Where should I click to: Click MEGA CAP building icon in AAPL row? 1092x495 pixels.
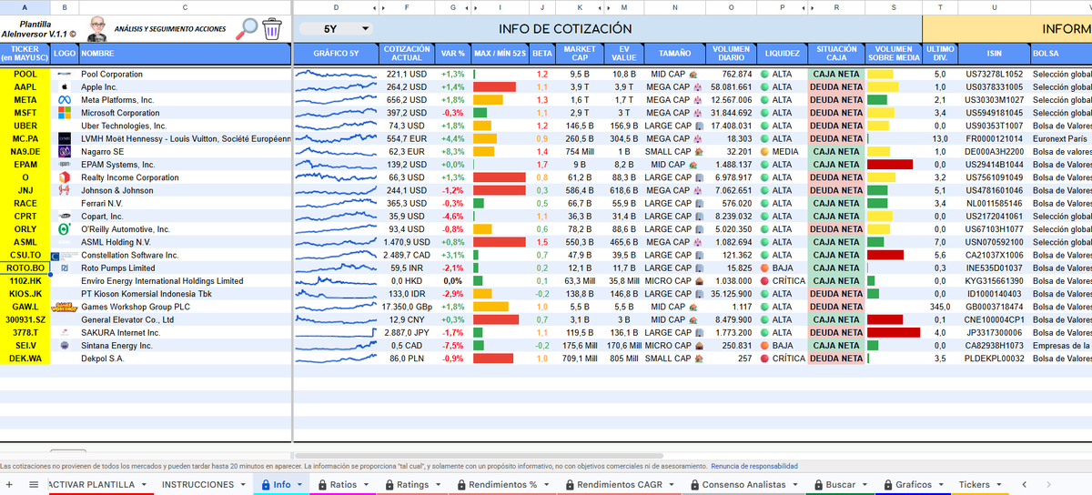pyautogui.click(x=697, y=87)
